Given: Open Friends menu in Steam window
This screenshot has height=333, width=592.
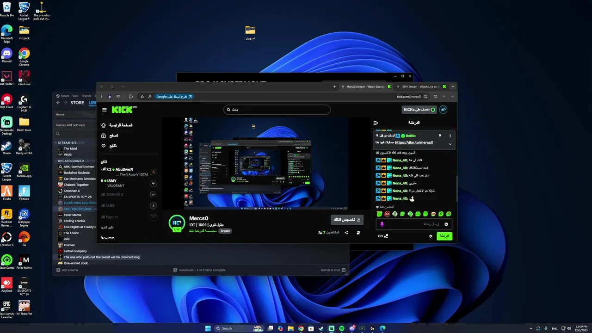Looking at the screenshot, I should (x=86, y=96).
